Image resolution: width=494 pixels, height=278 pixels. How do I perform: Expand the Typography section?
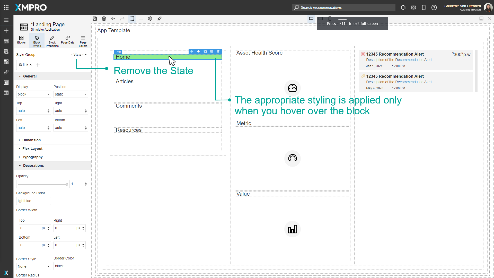click(x=32, y=157)
